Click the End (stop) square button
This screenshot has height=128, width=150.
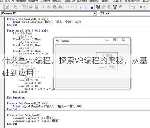[x=92, y=8]
